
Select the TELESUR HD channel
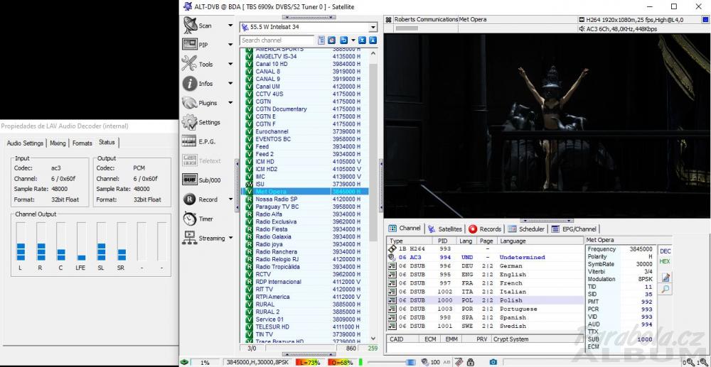(x=304, y=327)
